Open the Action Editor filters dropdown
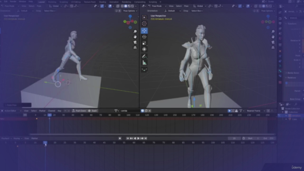 [242, 111]
